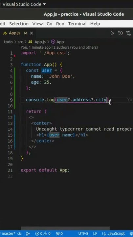Click 'user.name' inside the h1 tag
Image resolution: width=133 pixels, height=237 pixels.
(x=61, y=135)
